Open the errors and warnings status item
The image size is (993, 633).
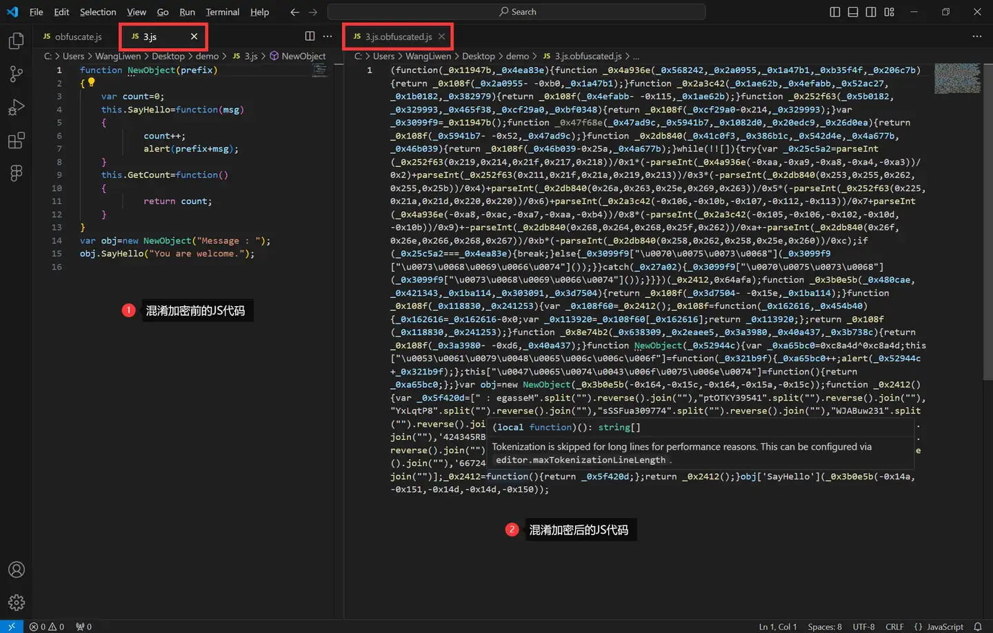47,626
